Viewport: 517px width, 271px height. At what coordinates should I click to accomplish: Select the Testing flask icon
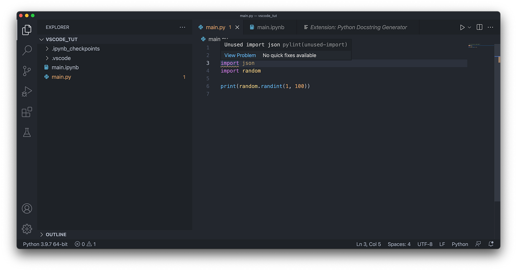click(27, 132)
